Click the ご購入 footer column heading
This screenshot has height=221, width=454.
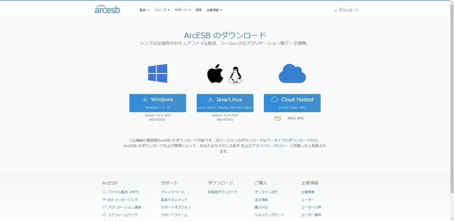point(261,183)
